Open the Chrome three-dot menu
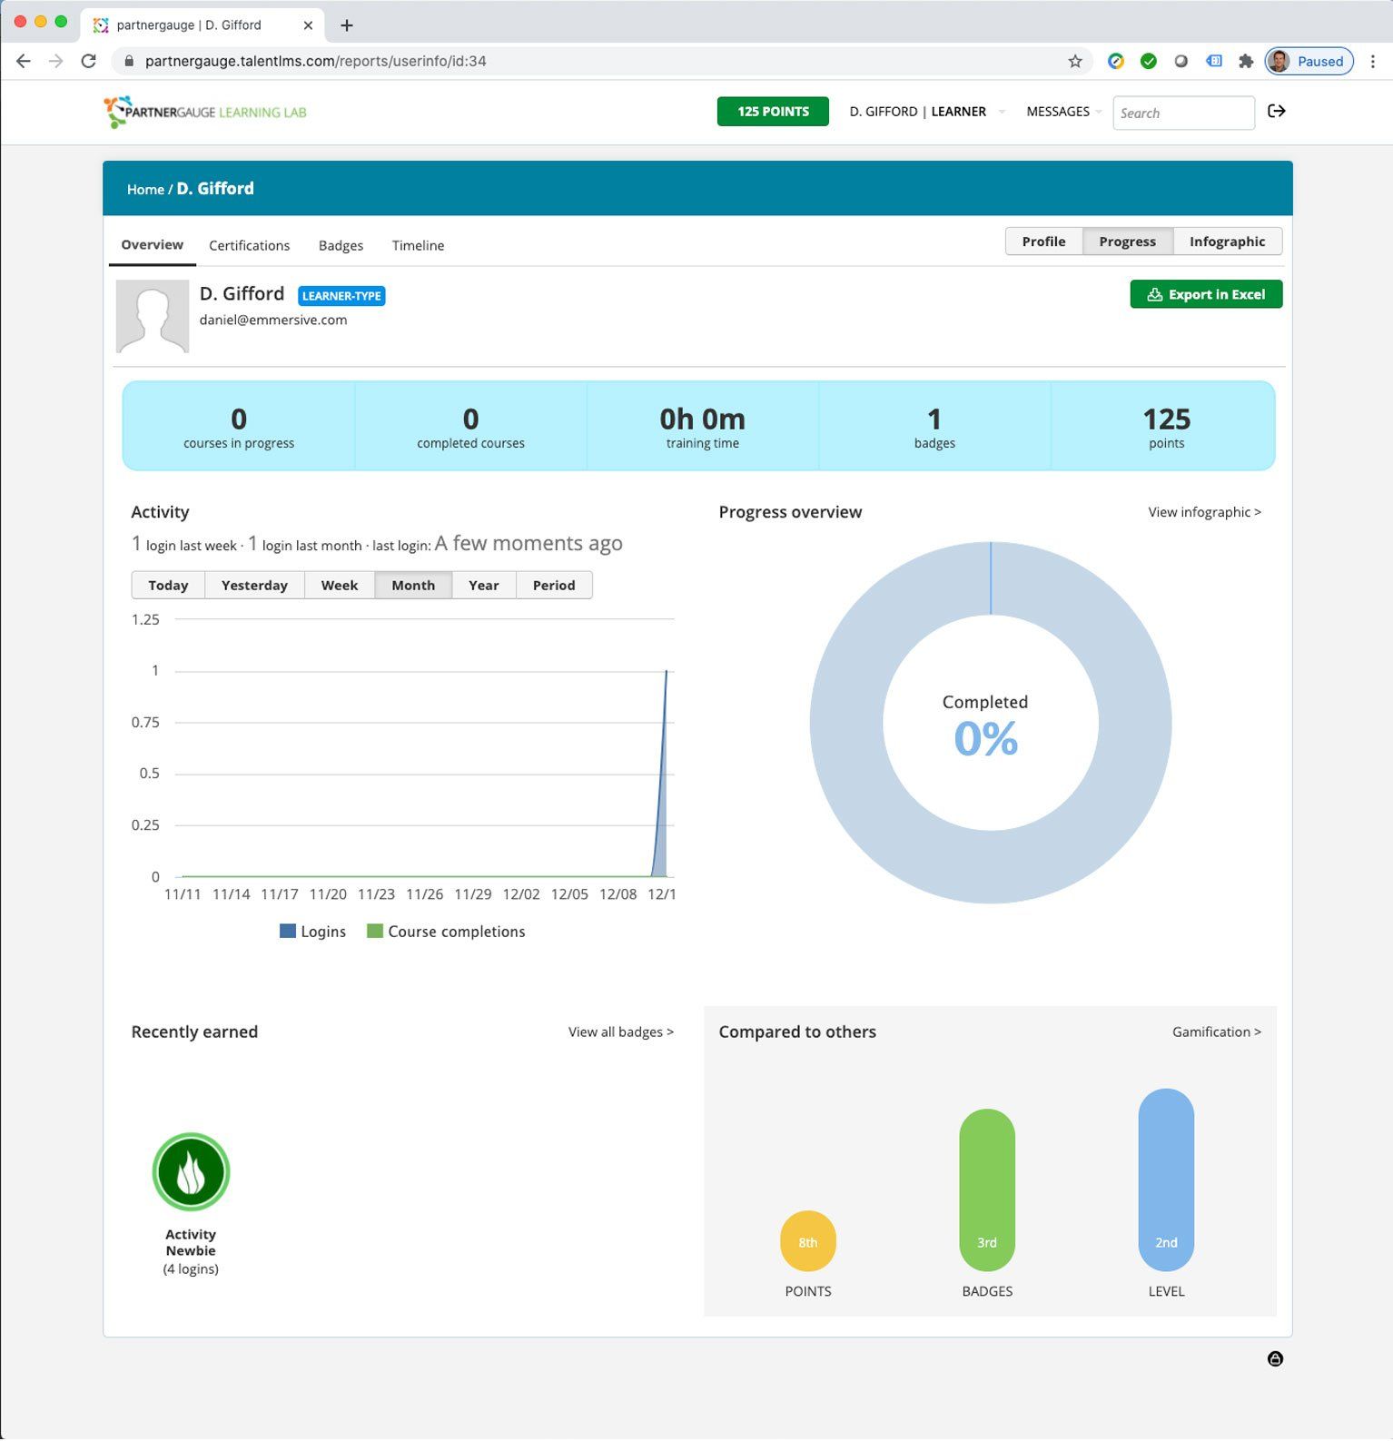The image size is (1393, 1441). 1373,62
